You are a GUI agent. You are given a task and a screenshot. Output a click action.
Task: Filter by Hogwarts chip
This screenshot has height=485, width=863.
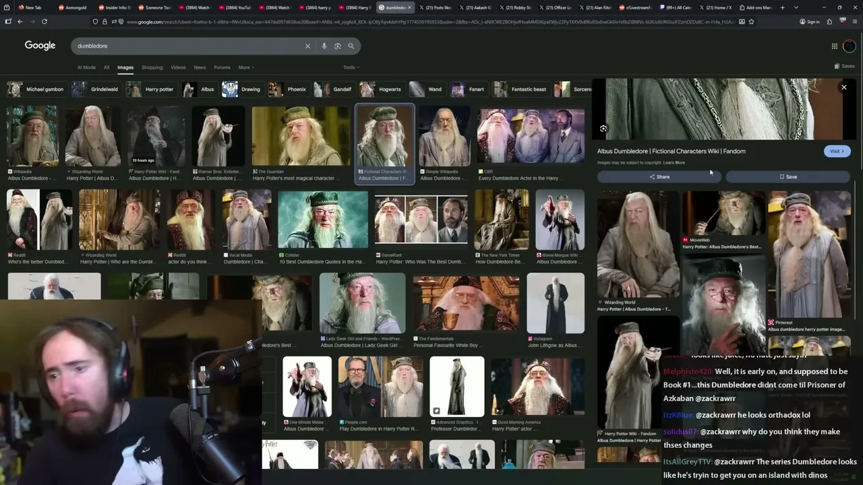coord(382,89)
